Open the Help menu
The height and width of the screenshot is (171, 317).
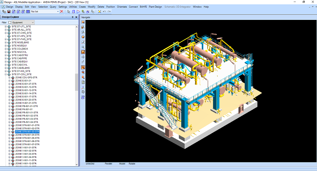point(206,7)
